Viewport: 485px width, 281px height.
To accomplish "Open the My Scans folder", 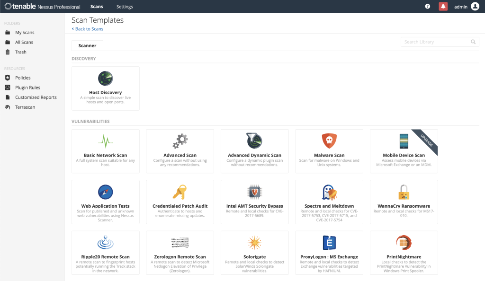I will point(25,33).
